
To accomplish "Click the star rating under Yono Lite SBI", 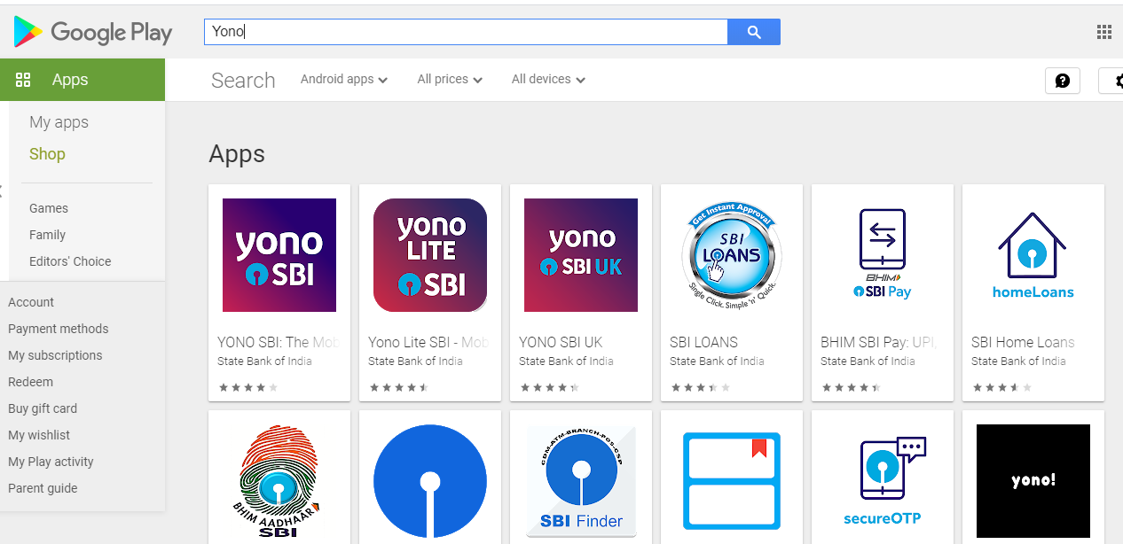I will pos(399,388).
